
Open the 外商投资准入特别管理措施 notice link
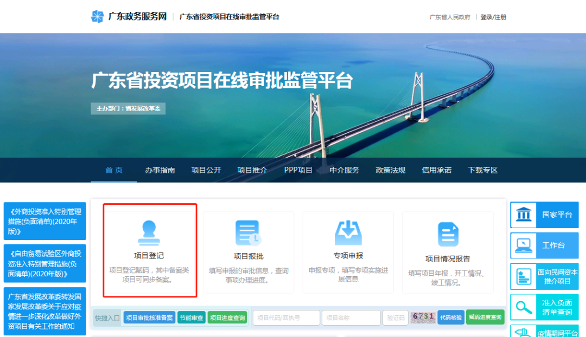pyautogui.click(x=44, y=222)
